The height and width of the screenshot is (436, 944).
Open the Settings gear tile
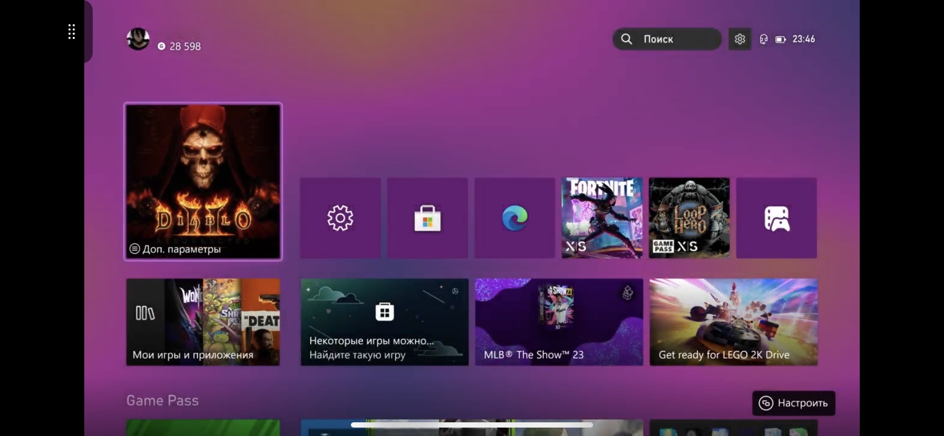point(340,218)
